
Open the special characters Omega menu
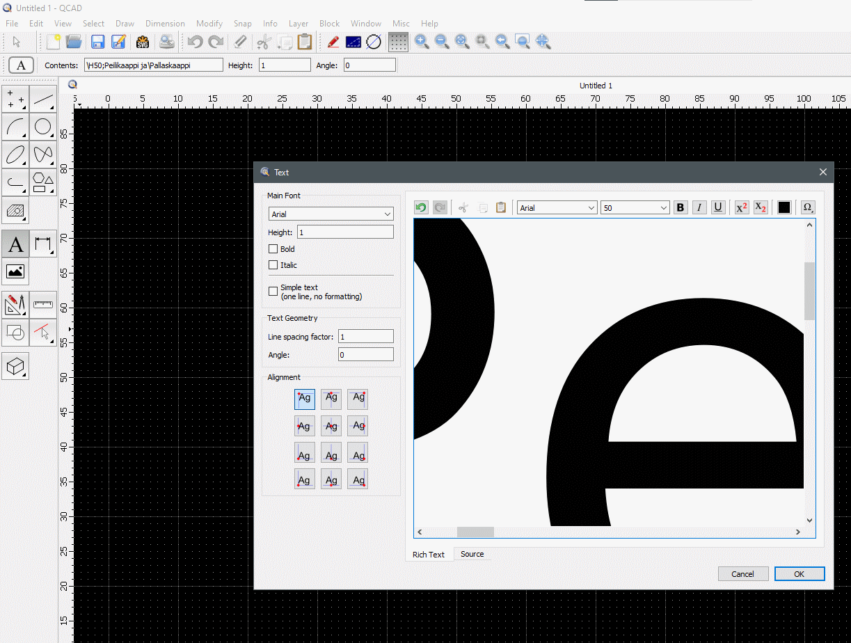(807, 207)
